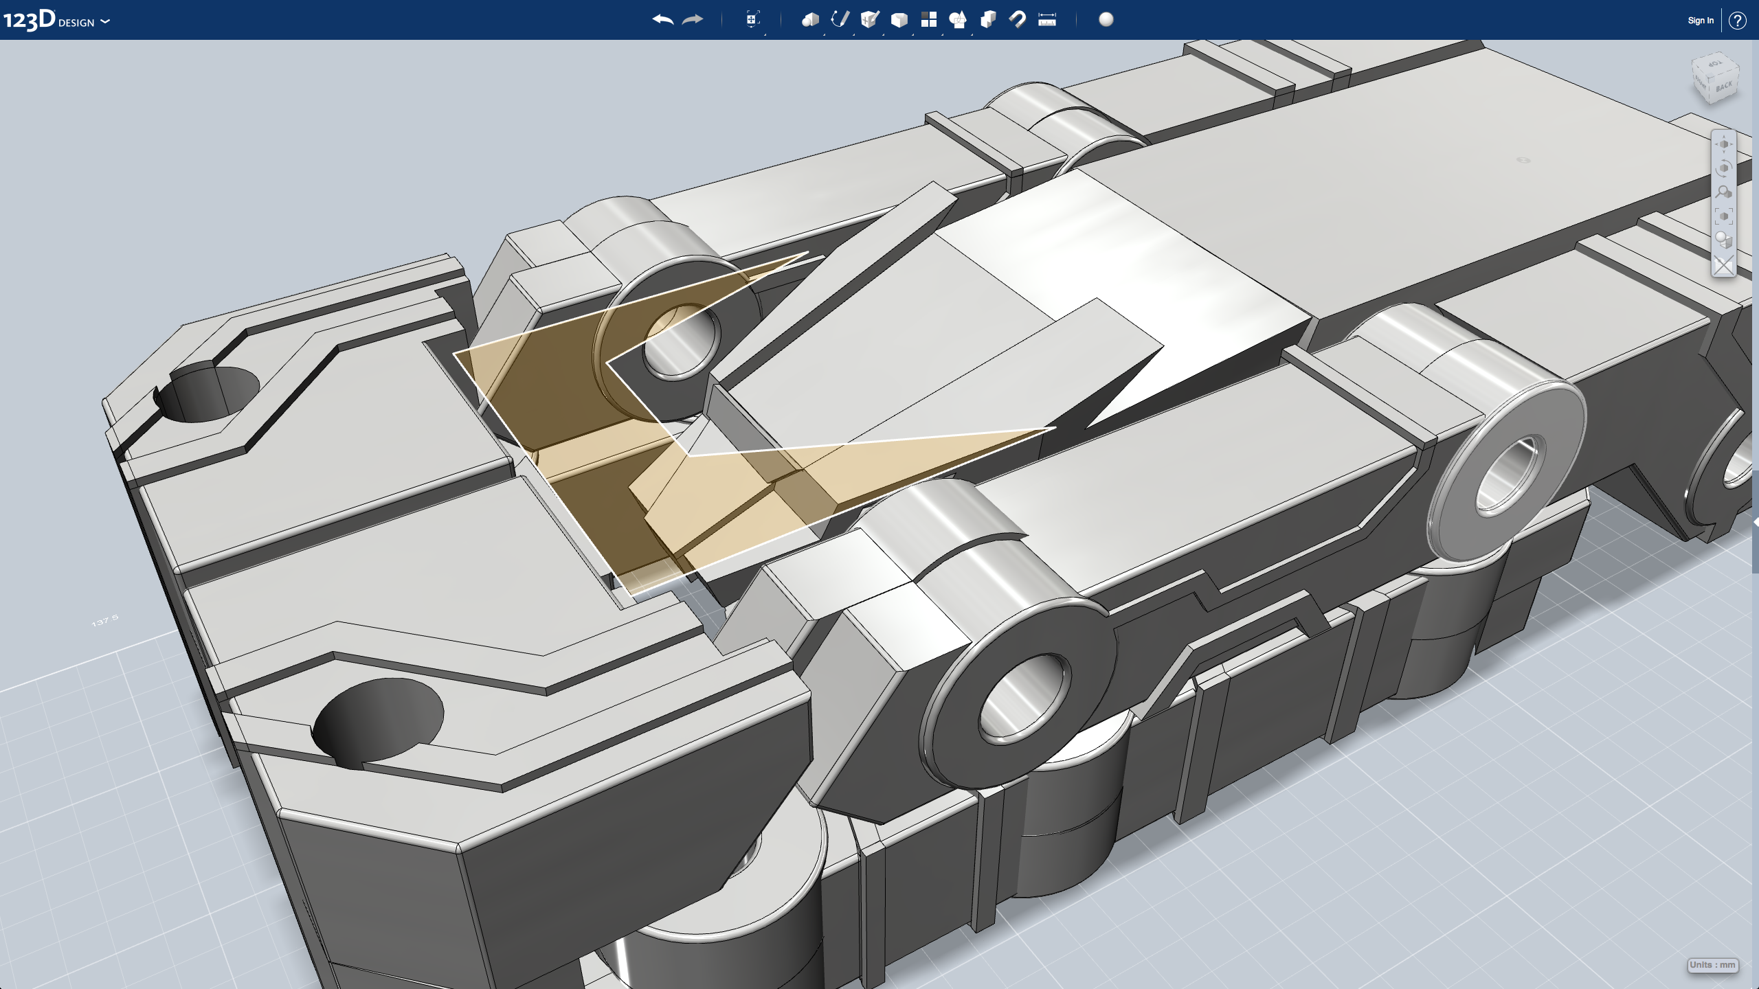The height and width of the screenshot is (989, 1759).
Task: Open Help via the question mark button
Action: 1738,21
